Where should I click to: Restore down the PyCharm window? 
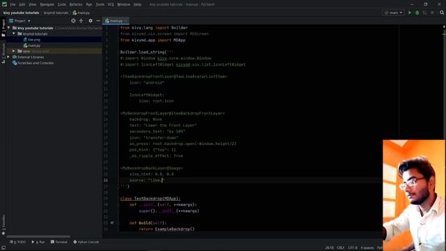click(x=426, y=4)
